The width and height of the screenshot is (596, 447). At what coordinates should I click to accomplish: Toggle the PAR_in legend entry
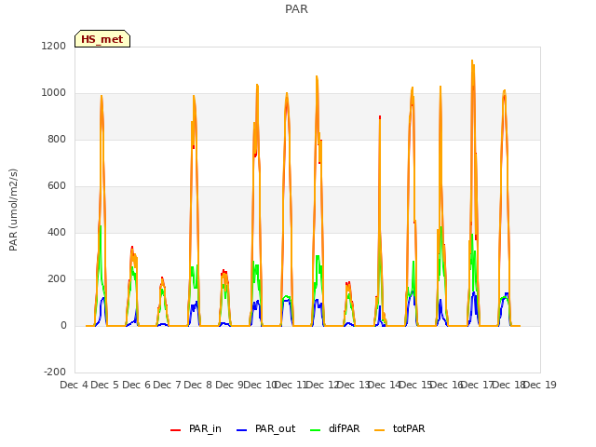(196, 428)
